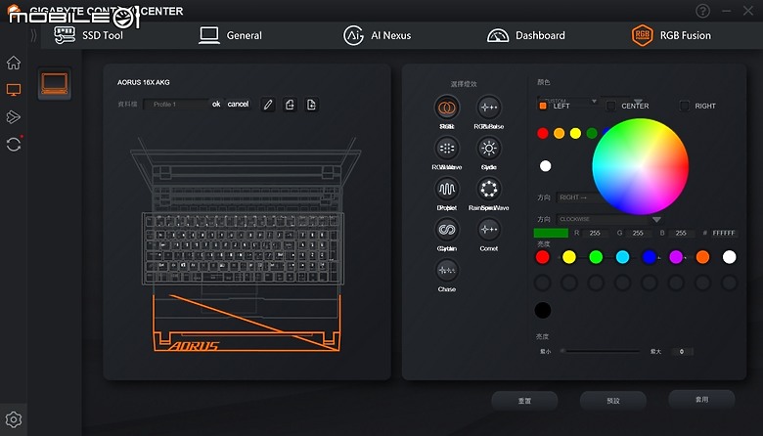This screenshot has height=436, width=763.
Task: Toggle the RIGHT zone checkbox
Action: [x=684, y=106]
